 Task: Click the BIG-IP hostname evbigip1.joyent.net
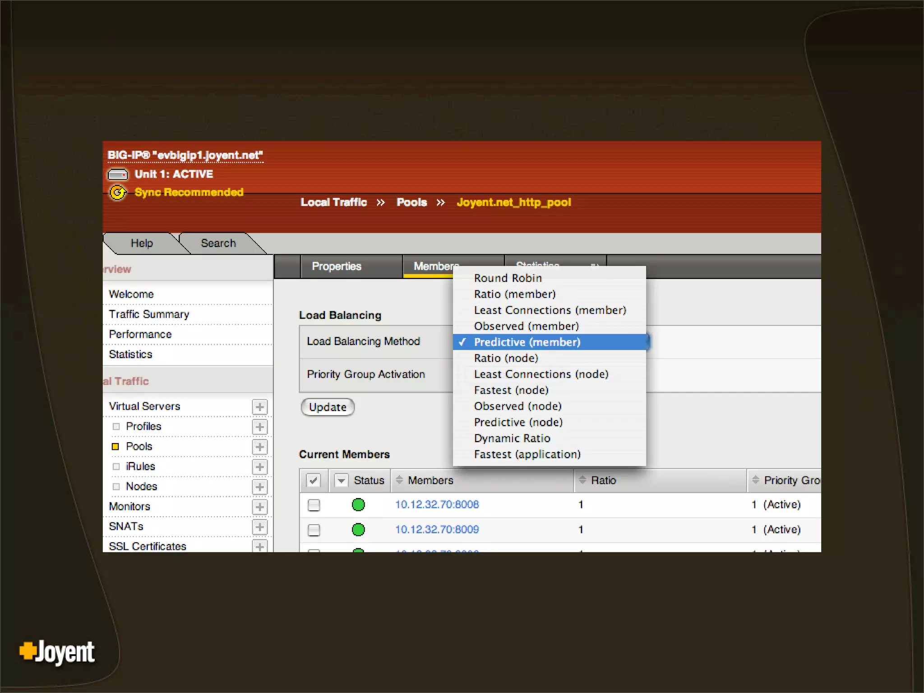[185, 155]
